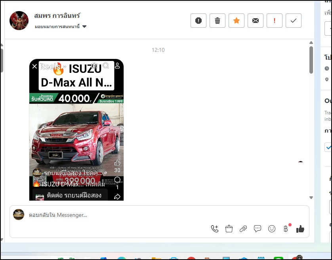Open the comment bubble icon on the reel

(117, 180)
